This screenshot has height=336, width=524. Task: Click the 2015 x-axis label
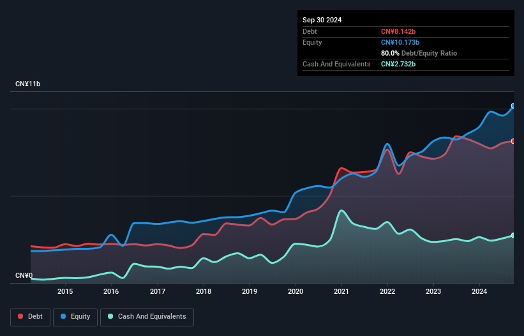[65, 291]
